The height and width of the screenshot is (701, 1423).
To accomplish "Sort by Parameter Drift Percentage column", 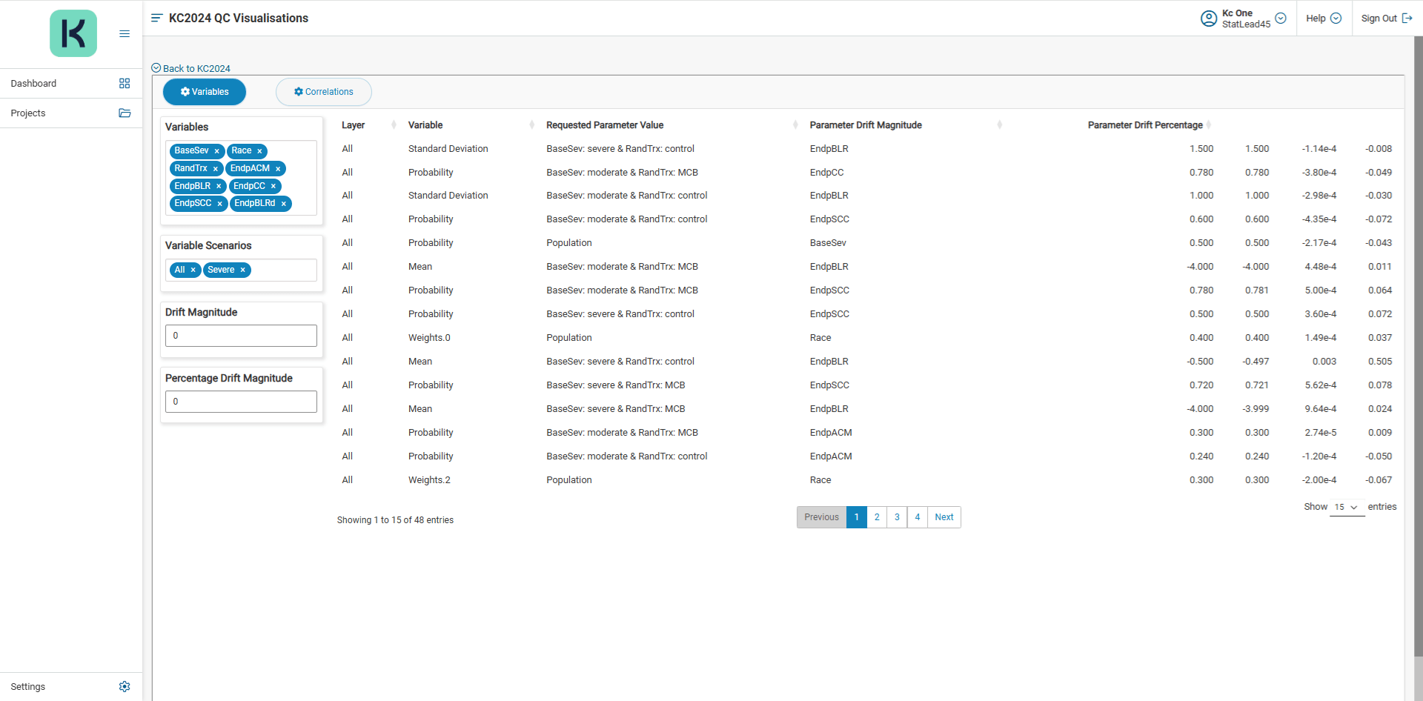I will [1209, 125].
